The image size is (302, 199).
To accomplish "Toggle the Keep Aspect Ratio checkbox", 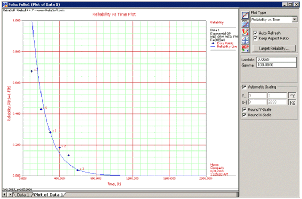I will [x=255, y=38].
